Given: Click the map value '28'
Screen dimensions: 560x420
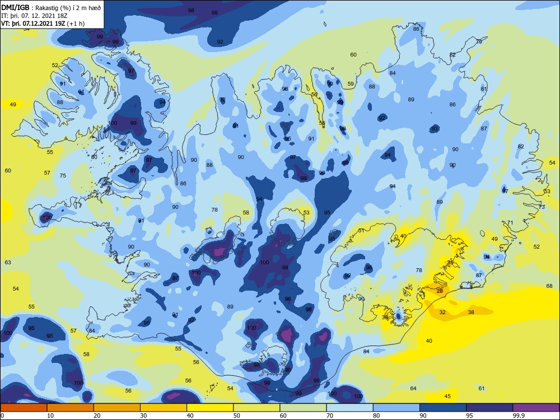Looking at the screenshot, I should (x=440, y=291).
